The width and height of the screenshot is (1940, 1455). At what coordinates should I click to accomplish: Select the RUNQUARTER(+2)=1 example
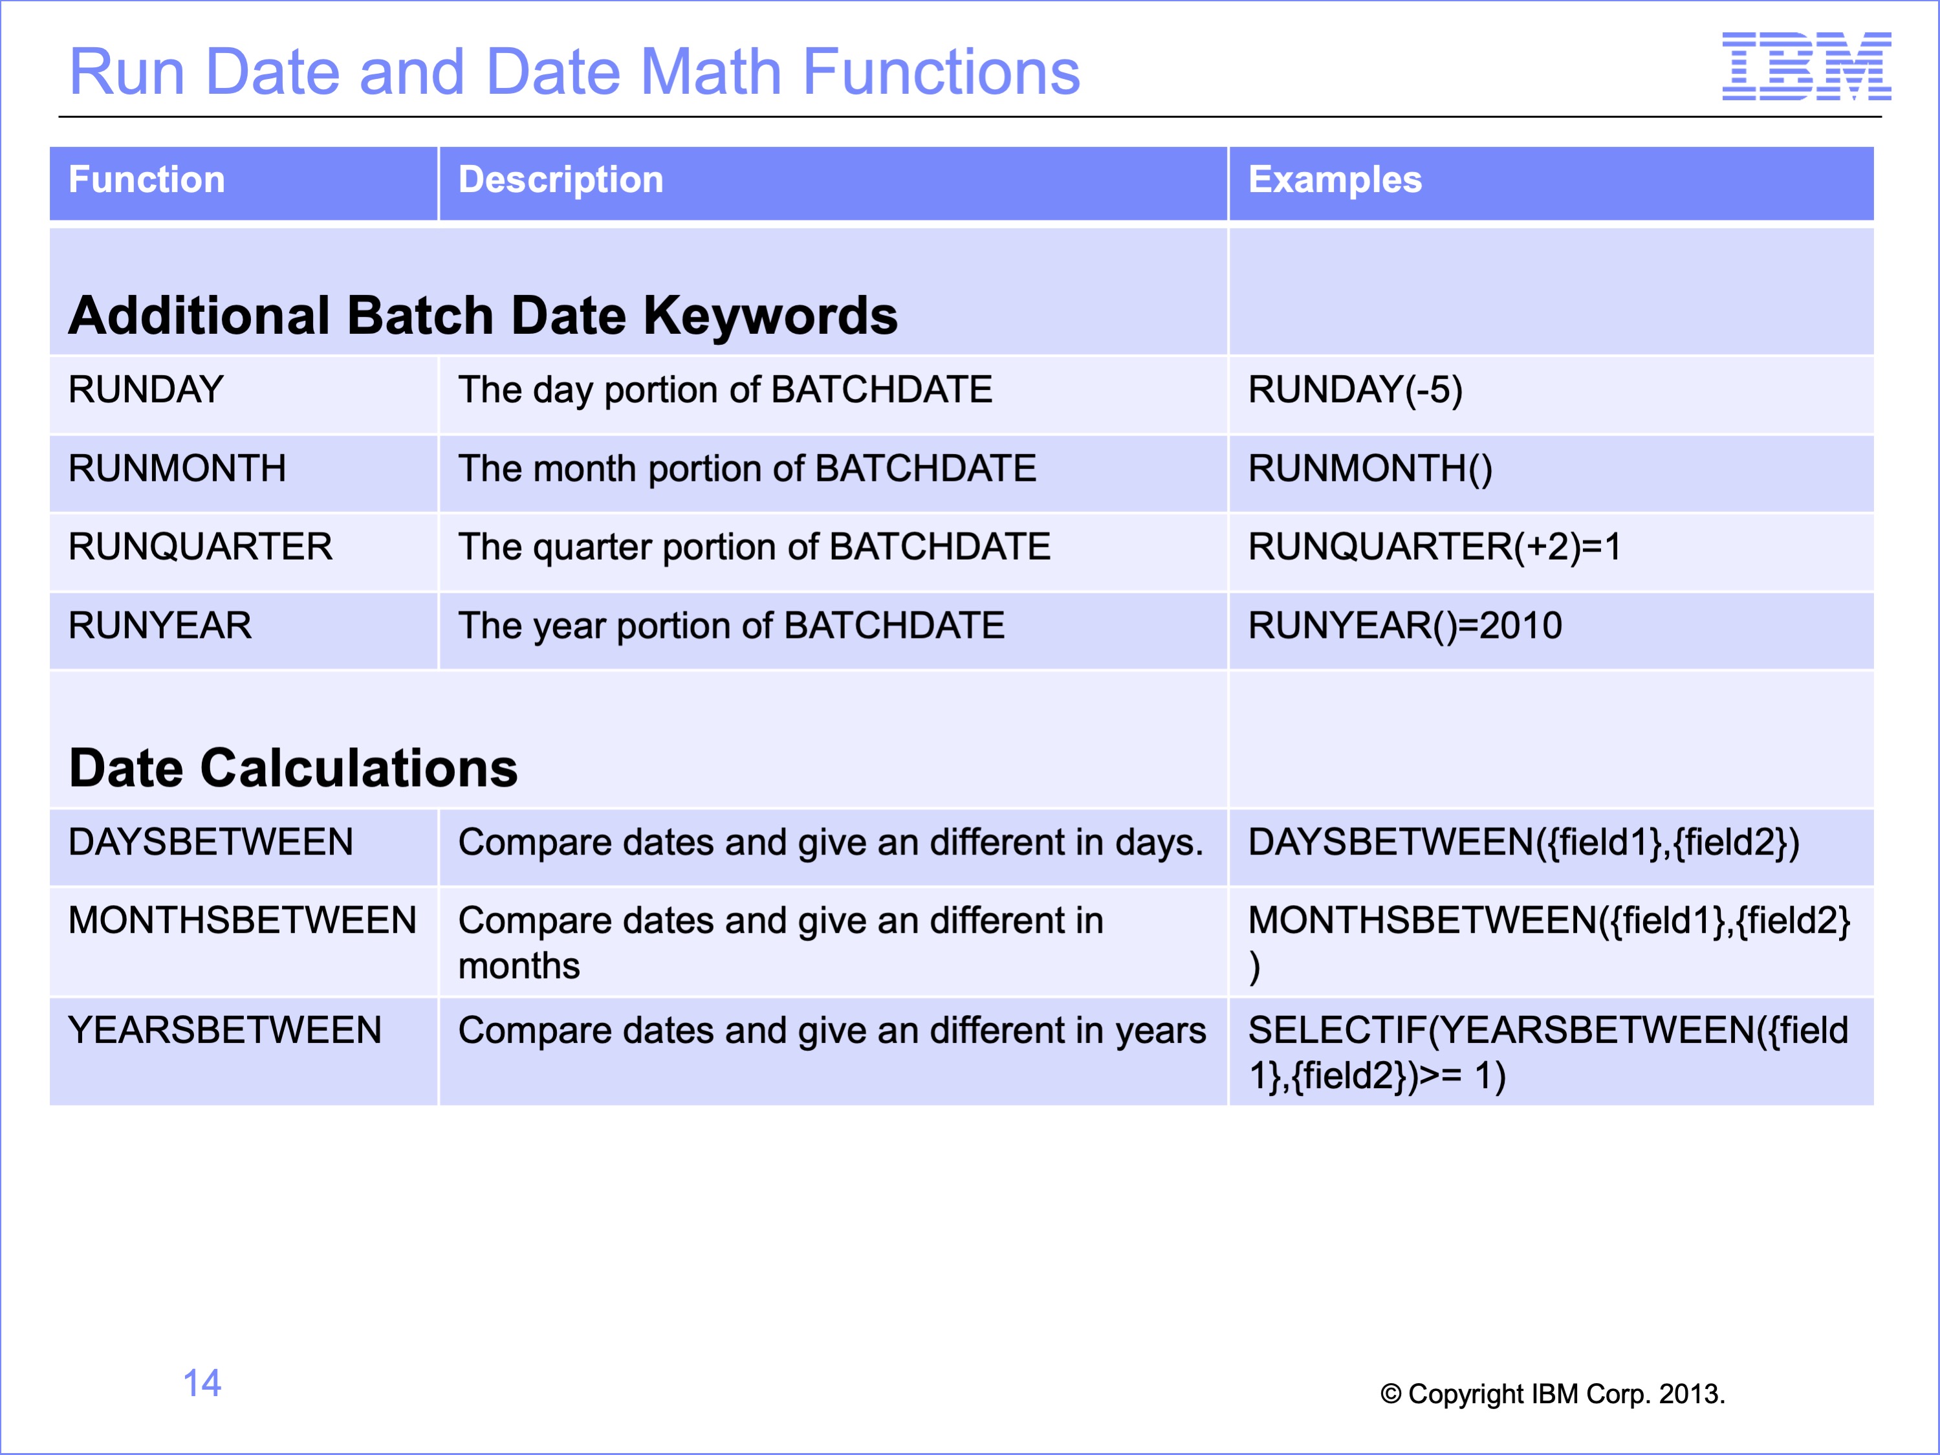click(1435, 547)
